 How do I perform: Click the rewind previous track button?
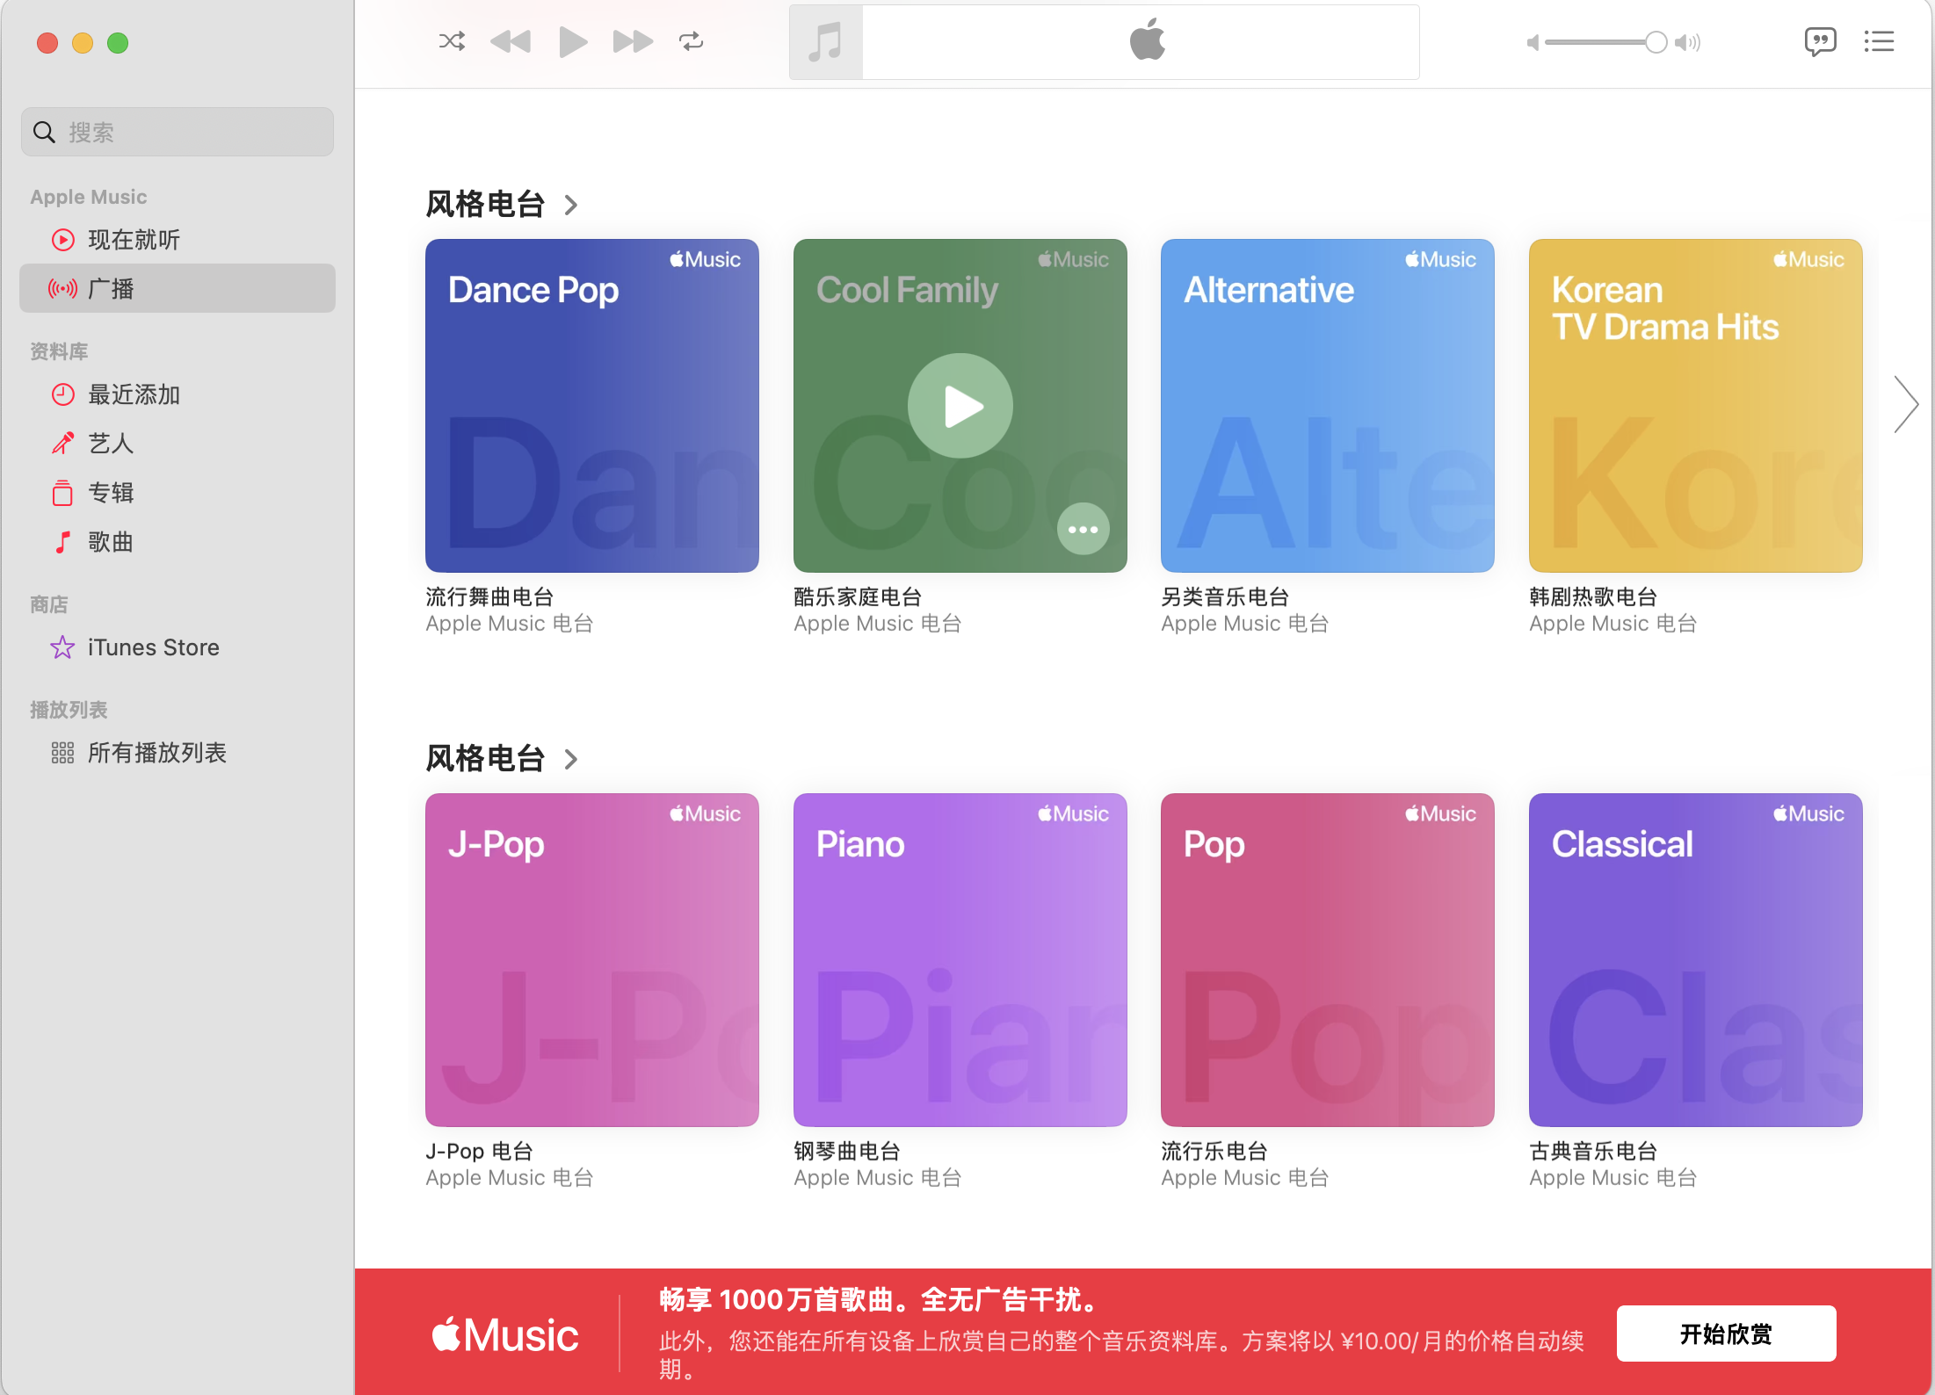click(x=511, y=41)
